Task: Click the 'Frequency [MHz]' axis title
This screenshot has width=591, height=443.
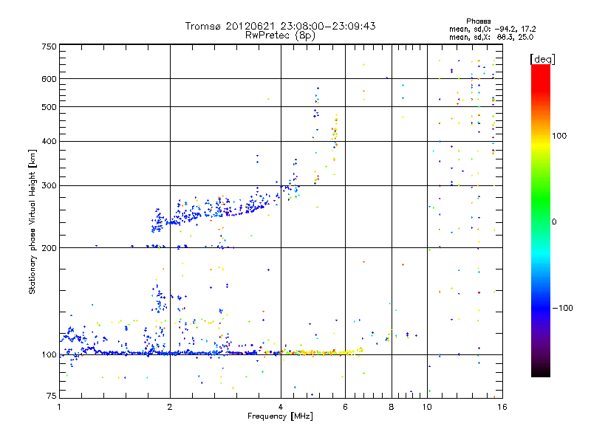Action: (280, 416)
